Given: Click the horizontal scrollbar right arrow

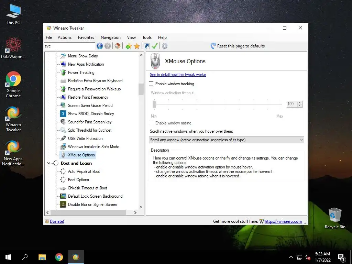Looking at the screenshot, I should click(x=135, y=212).
